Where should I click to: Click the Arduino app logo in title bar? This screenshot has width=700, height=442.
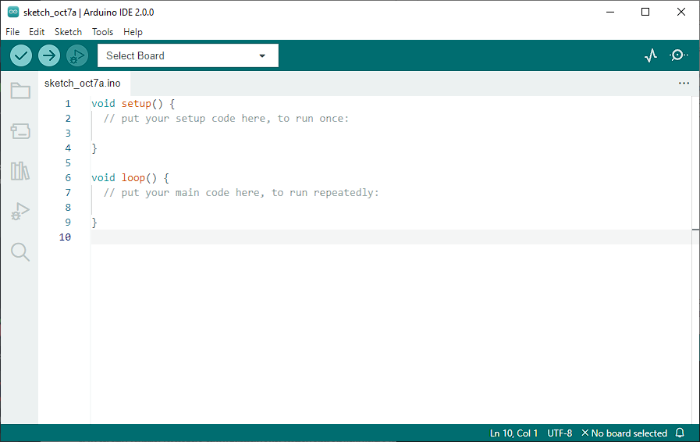tap(13, 12)
